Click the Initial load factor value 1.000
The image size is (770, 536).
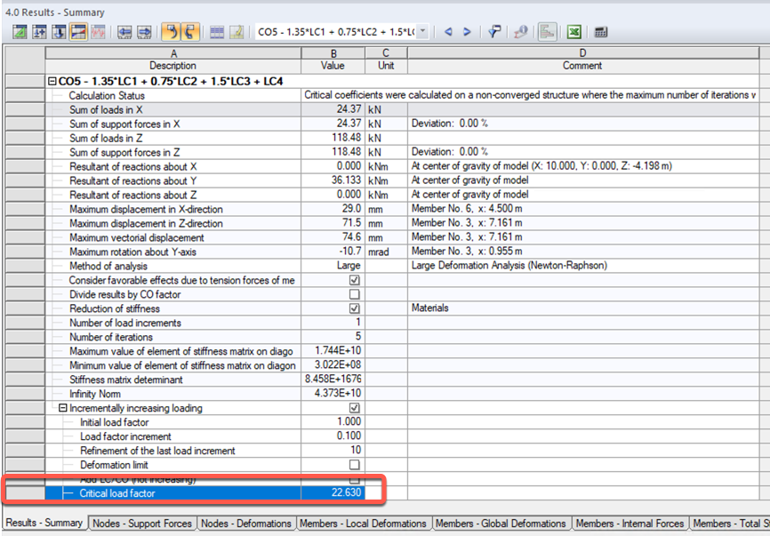[333, 422]
